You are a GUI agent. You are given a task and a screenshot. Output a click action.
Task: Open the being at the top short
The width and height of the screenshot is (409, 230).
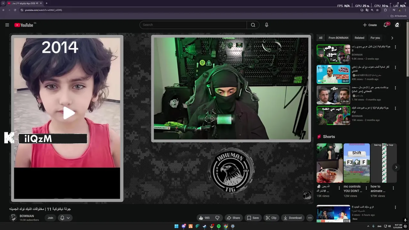(x=384, y=163)
